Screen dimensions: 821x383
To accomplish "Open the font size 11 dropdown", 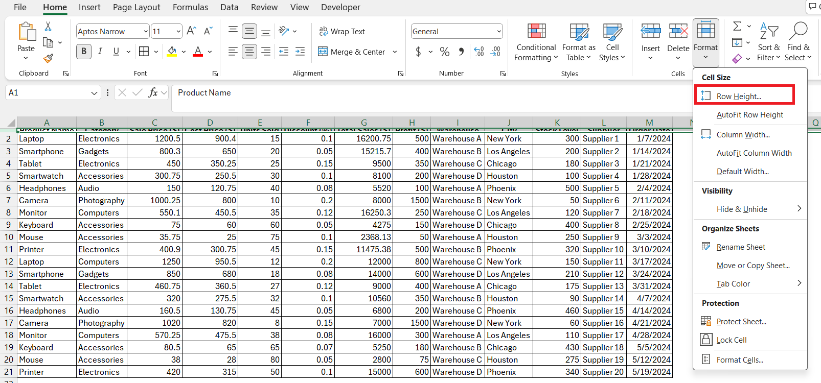I will coord(178,31).
